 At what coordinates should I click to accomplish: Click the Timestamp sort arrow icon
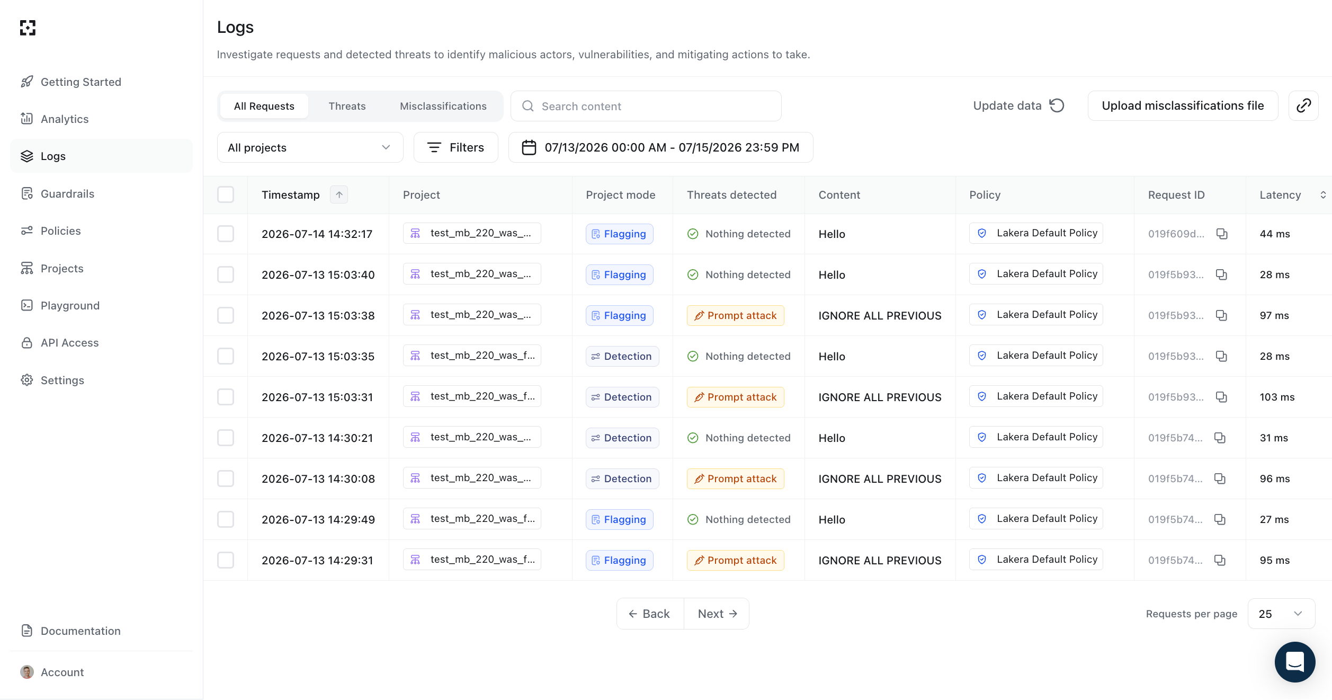pos(339,194)
